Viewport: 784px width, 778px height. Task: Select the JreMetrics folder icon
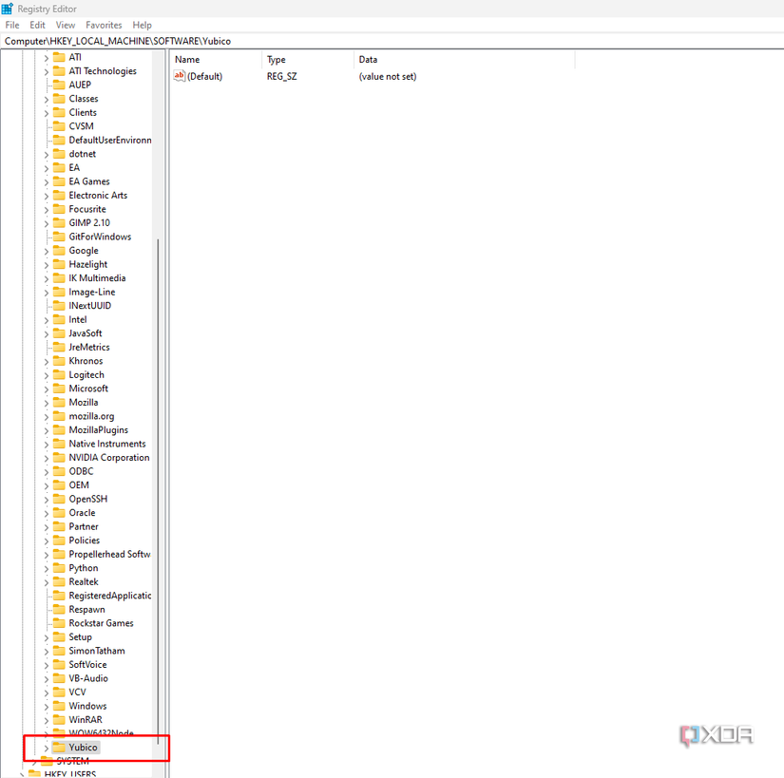[59, 347]
